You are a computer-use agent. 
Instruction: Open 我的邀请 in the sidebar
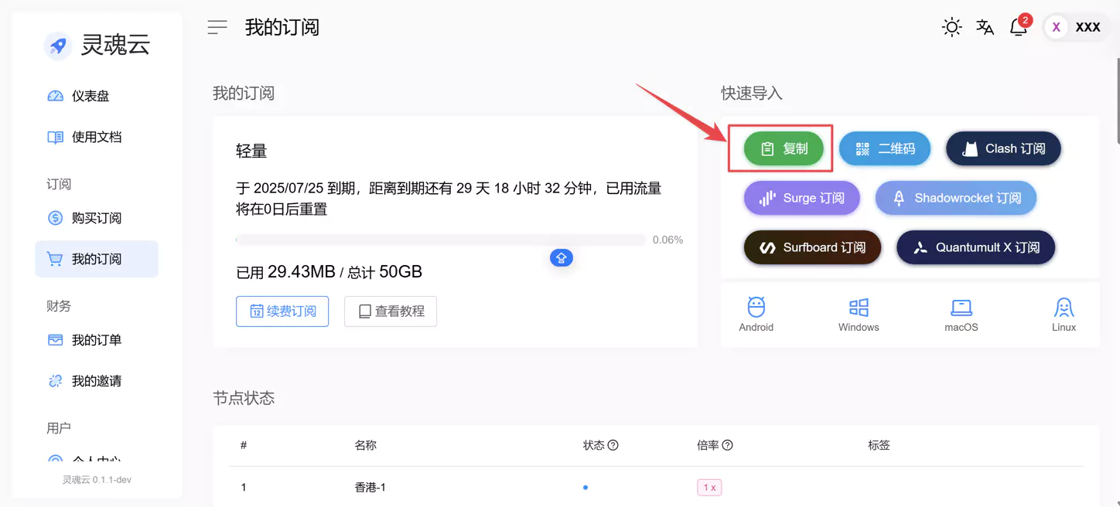[97, 381]
